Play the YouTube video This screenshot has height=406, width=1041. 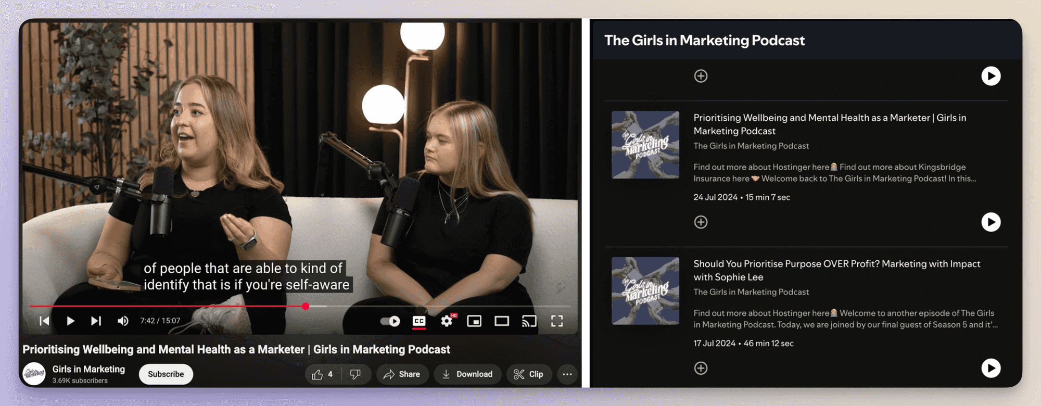pyautogui.click(x=70, y=321)
